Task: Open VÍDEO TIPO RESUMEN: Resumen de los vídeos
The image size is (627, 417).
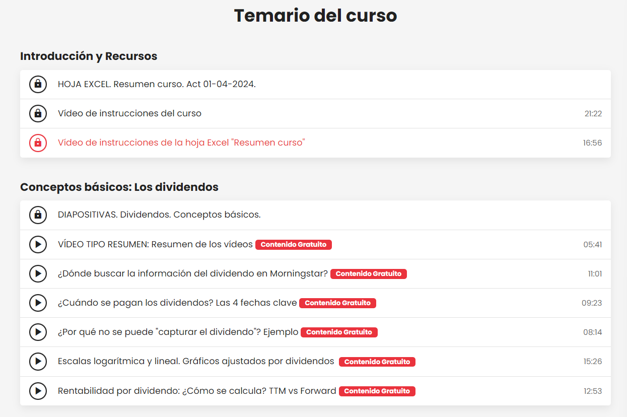Action: click(x=155, y=244)
